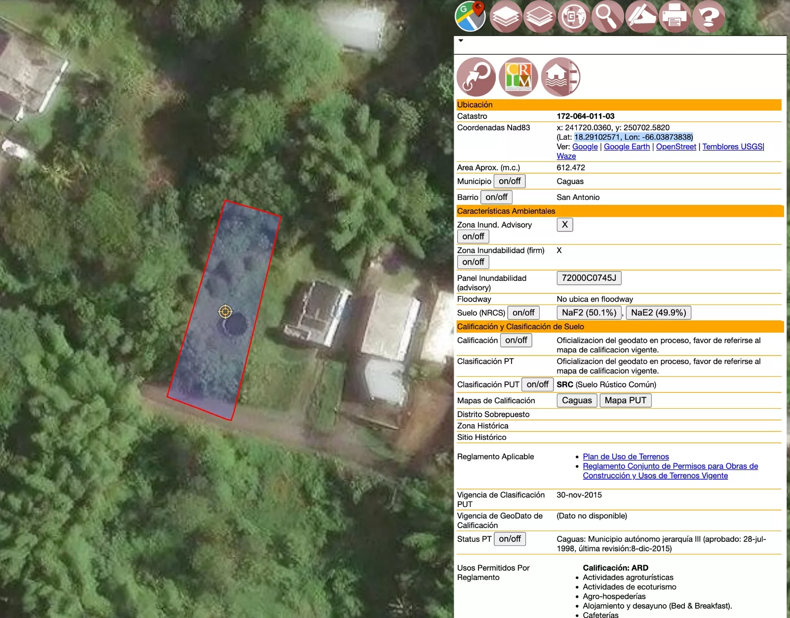Screen dimensions: 790x618
Task: Click the area value 612.472
Action: click(x=571, y=167)
